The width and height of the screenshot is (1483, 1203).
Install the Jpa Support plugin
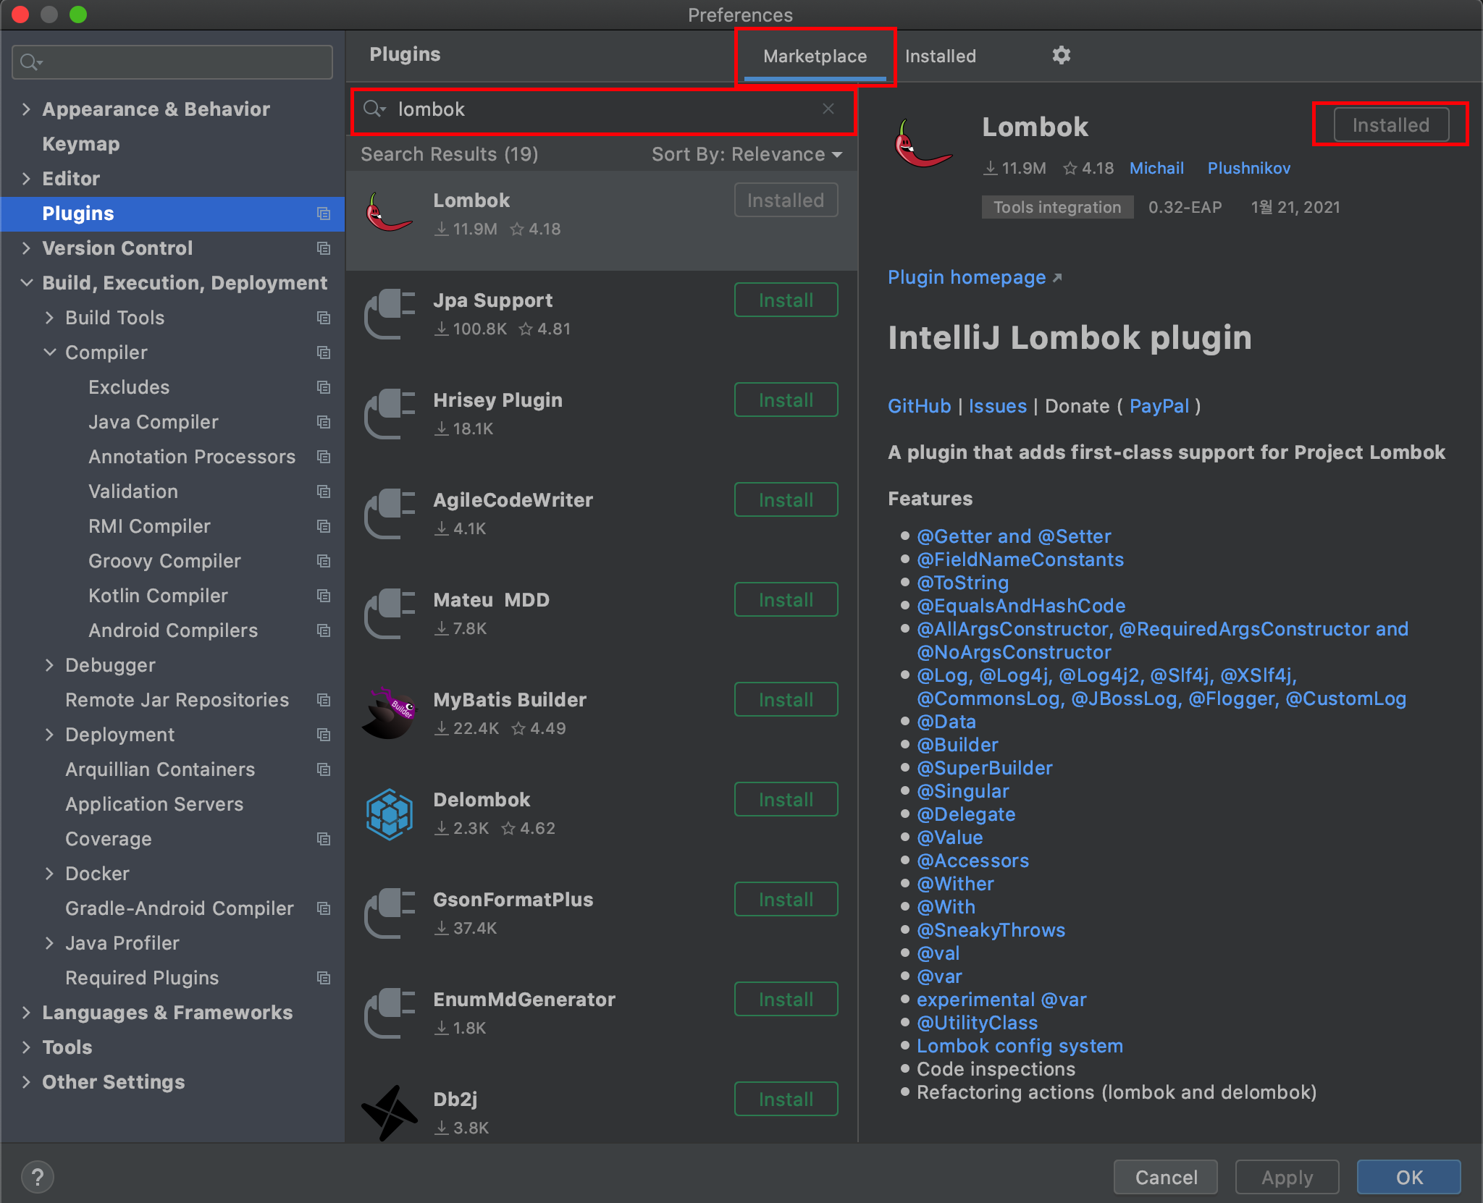[x=786, y=300]
